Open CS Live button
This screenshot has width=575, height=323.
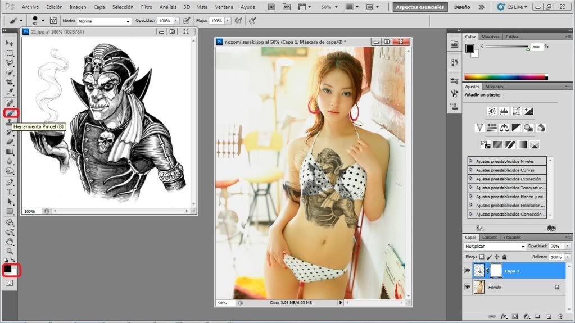(512, 7)
